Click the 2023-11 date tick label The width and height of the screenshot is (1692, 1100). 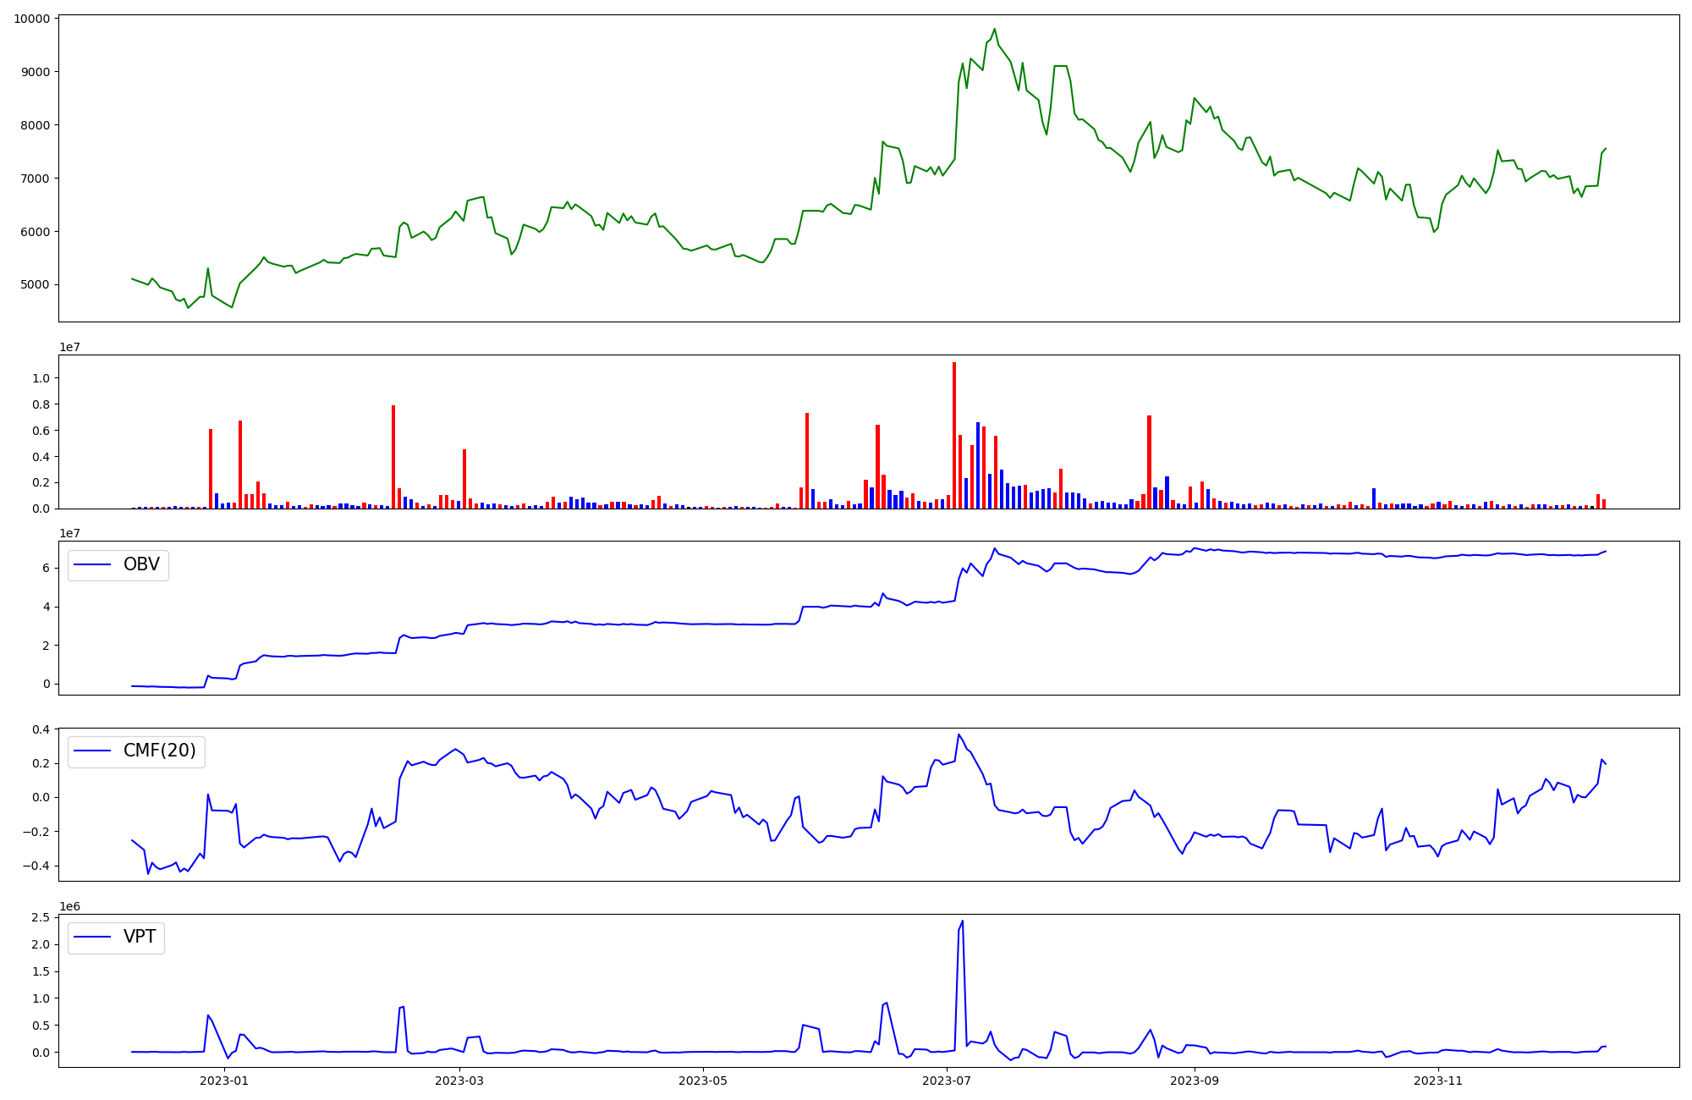[1437, 1081]
